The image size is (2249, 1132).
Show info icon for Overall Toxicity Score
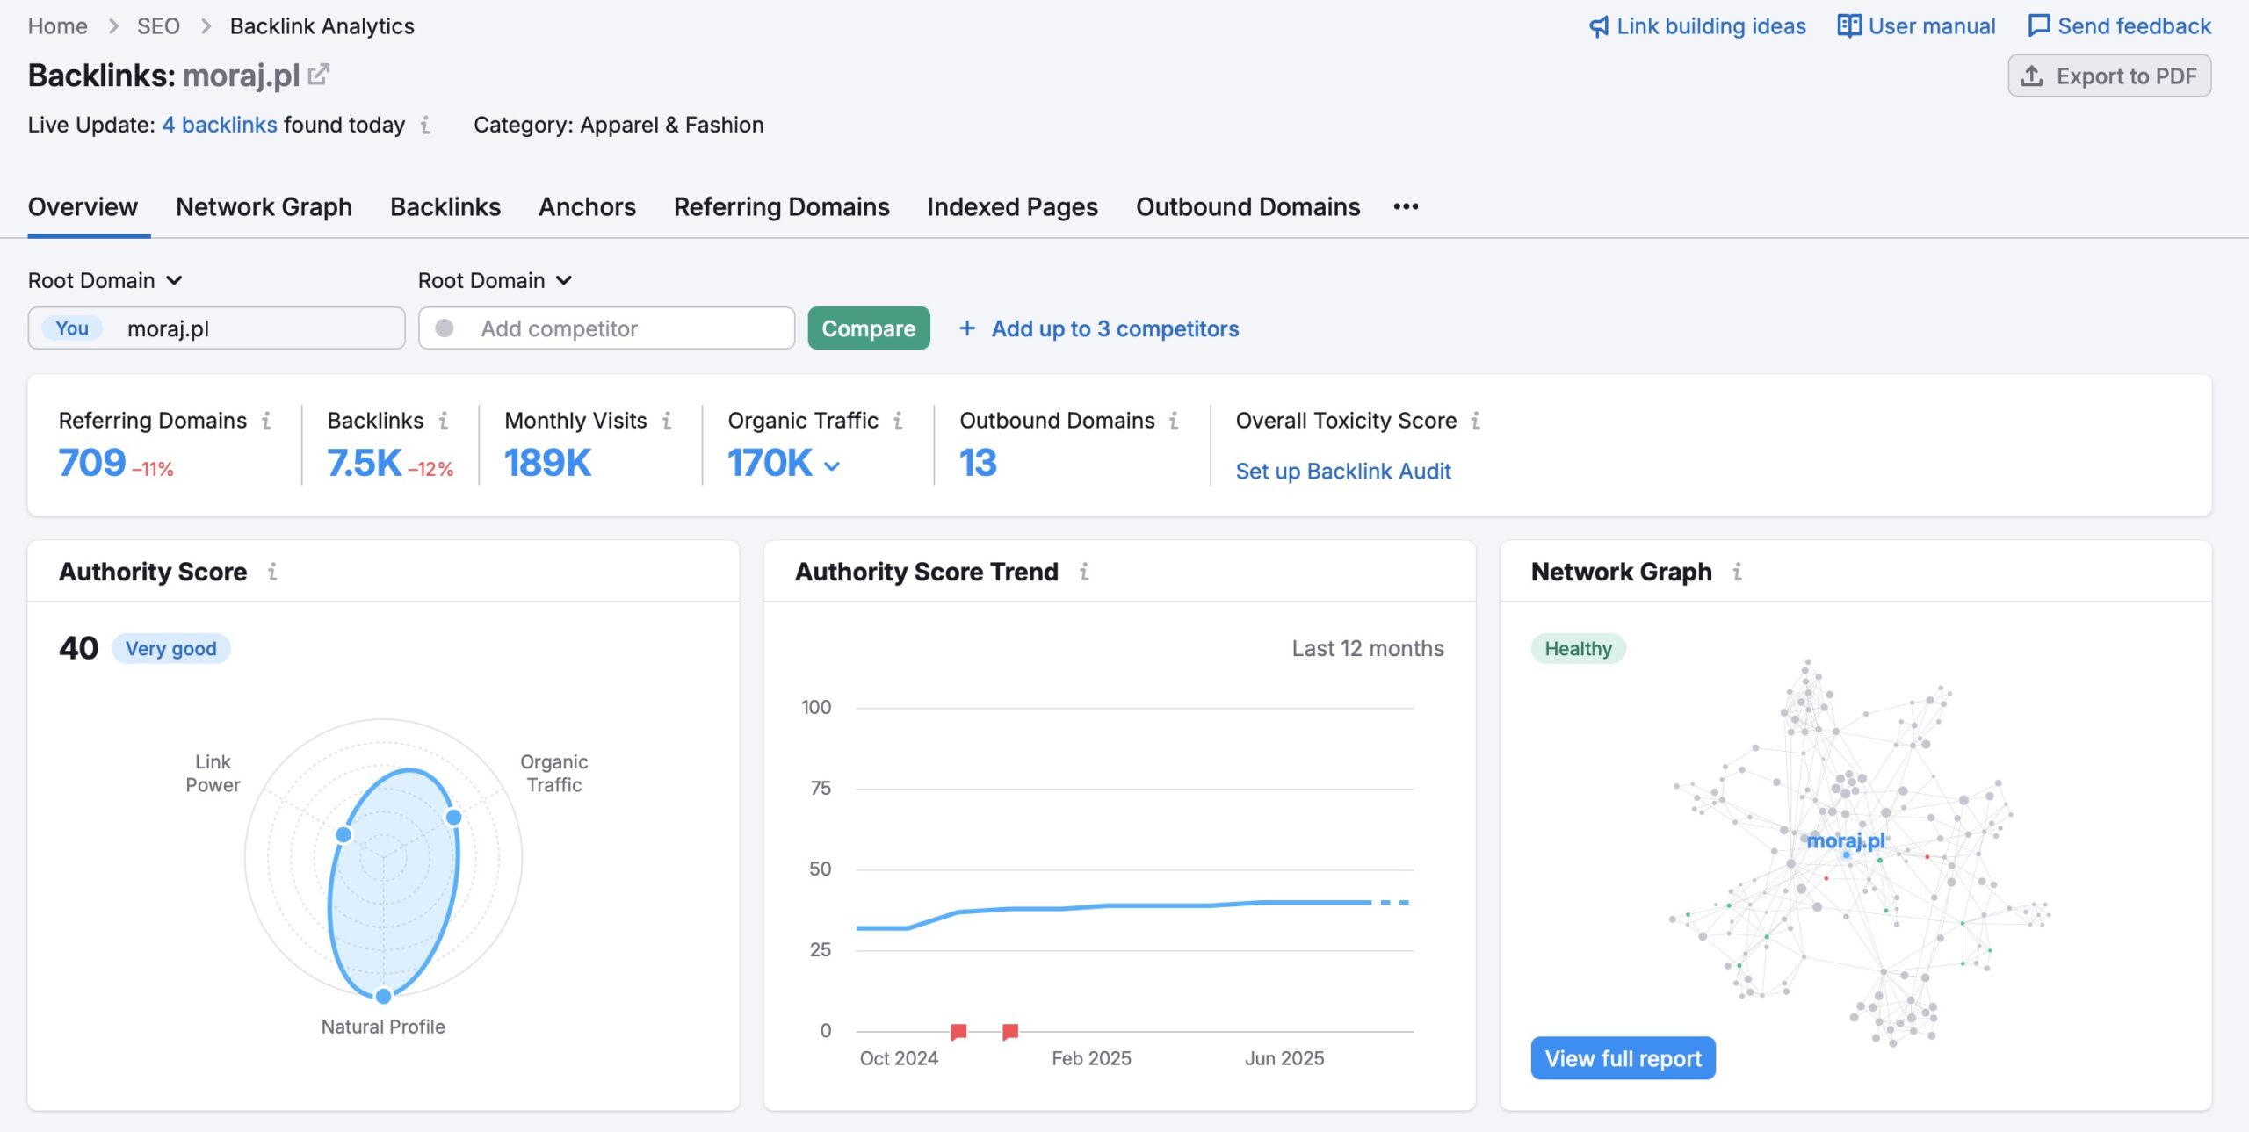[x=1476, y=421]
